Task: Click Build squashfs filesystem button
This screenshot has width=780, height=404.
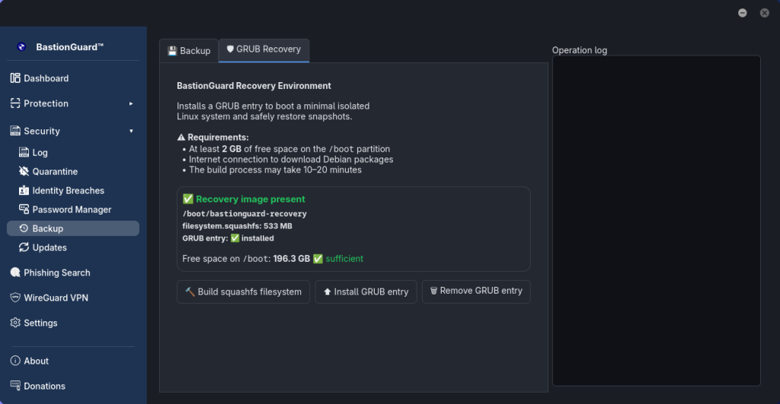Action: pyautogui.click(x=243, y=291)
